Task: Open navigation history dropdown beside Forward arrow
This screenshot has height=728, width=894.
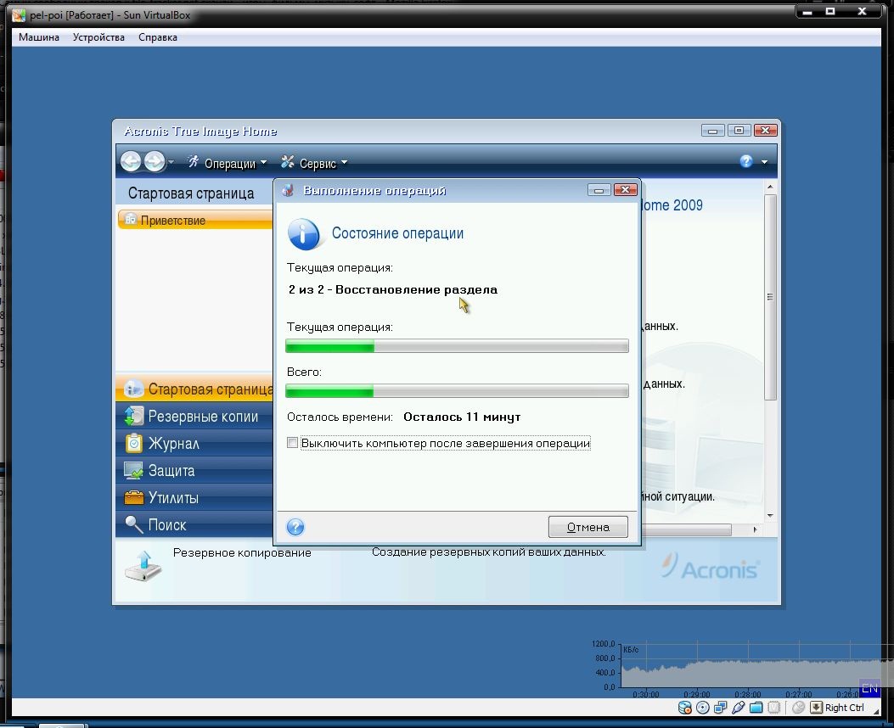Action: (x=171, y=163)
